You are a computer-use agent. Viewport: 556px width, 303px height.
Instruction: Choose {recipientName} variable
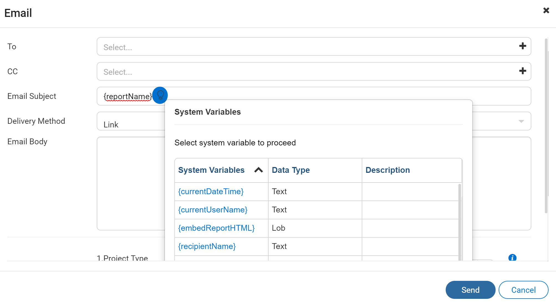click(x=207, y=246)
